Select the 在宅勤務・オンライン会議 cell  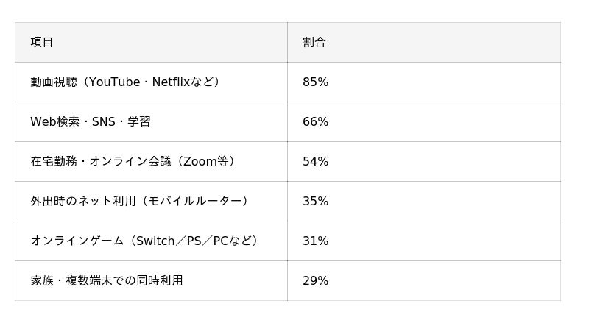pyautogui.click(x=133, y=161)
